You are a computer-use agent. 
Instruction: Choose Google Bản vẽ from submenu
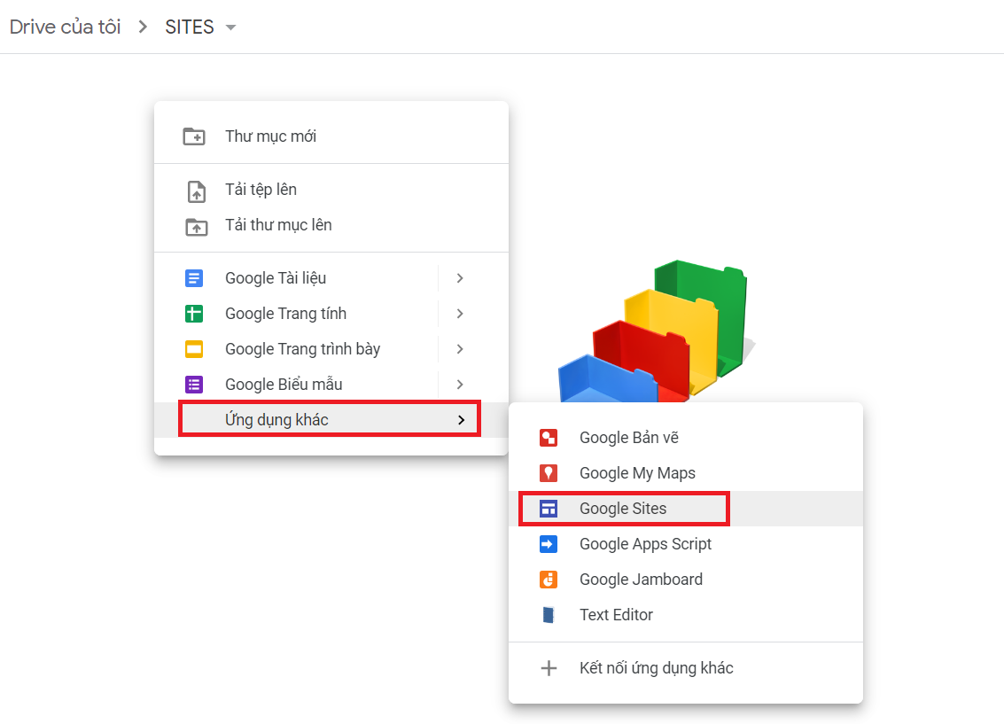(x=686, y=438)
